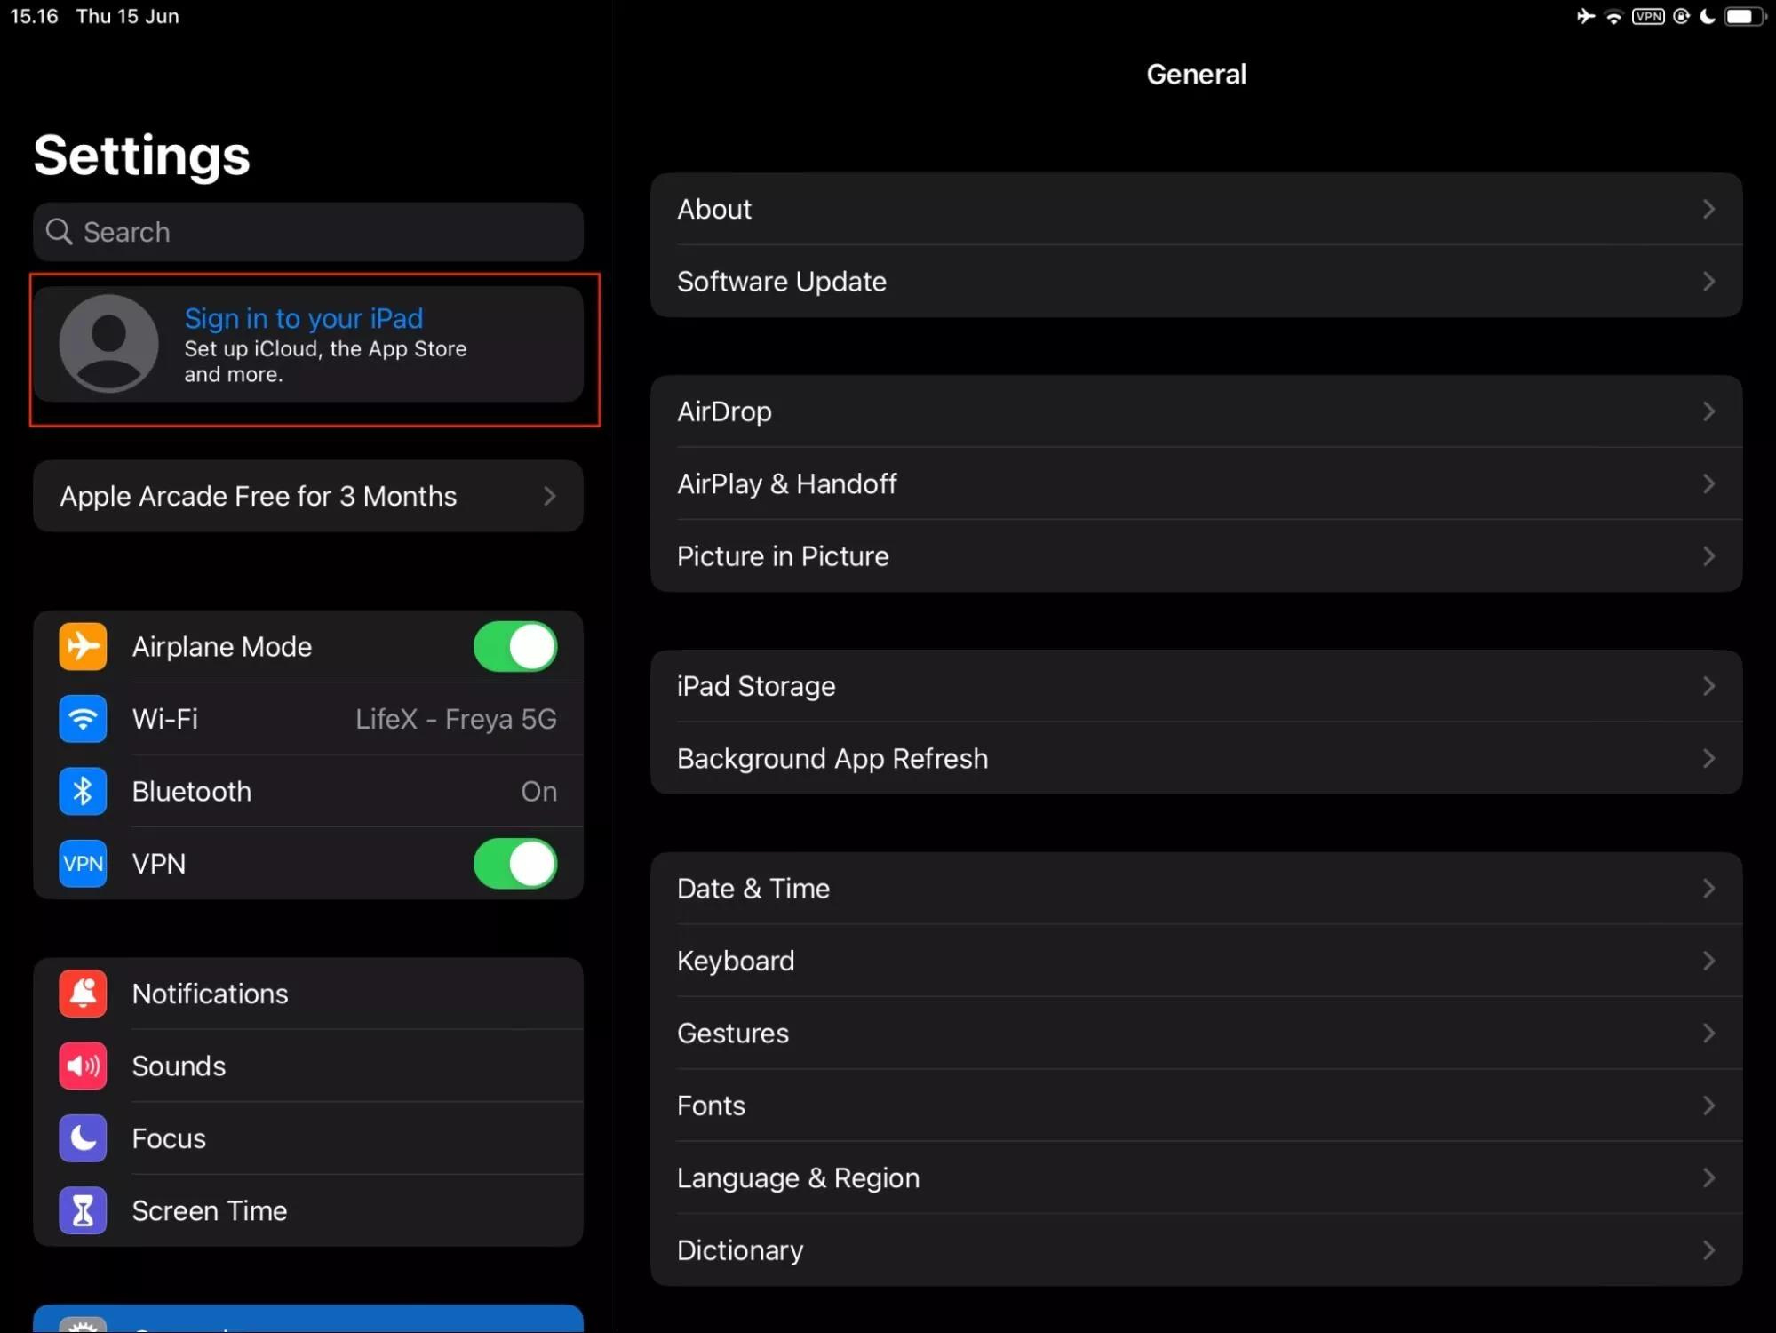Tap the Focus mode icon
Image resolution: width=1776 pixels, height=1333 pixels.
pos(81,1137)
